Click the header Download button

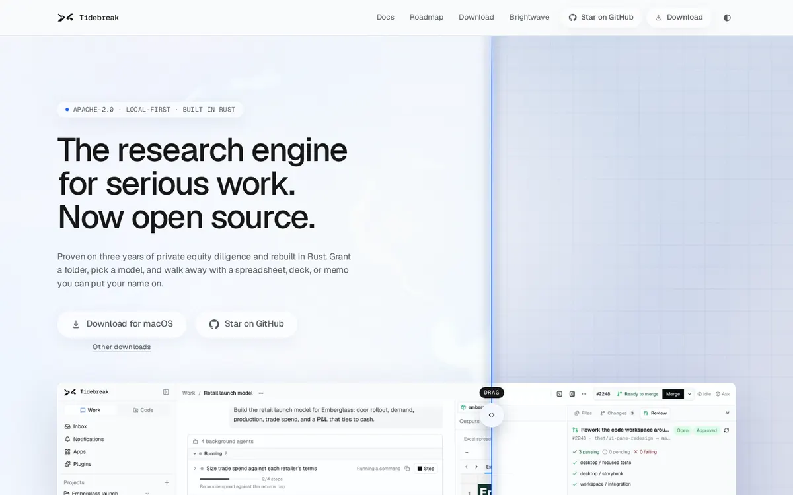(x=679, y=18)
